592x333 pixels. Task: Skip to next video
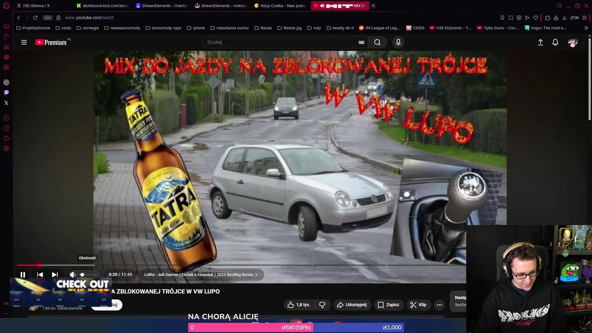coord(55,275)
